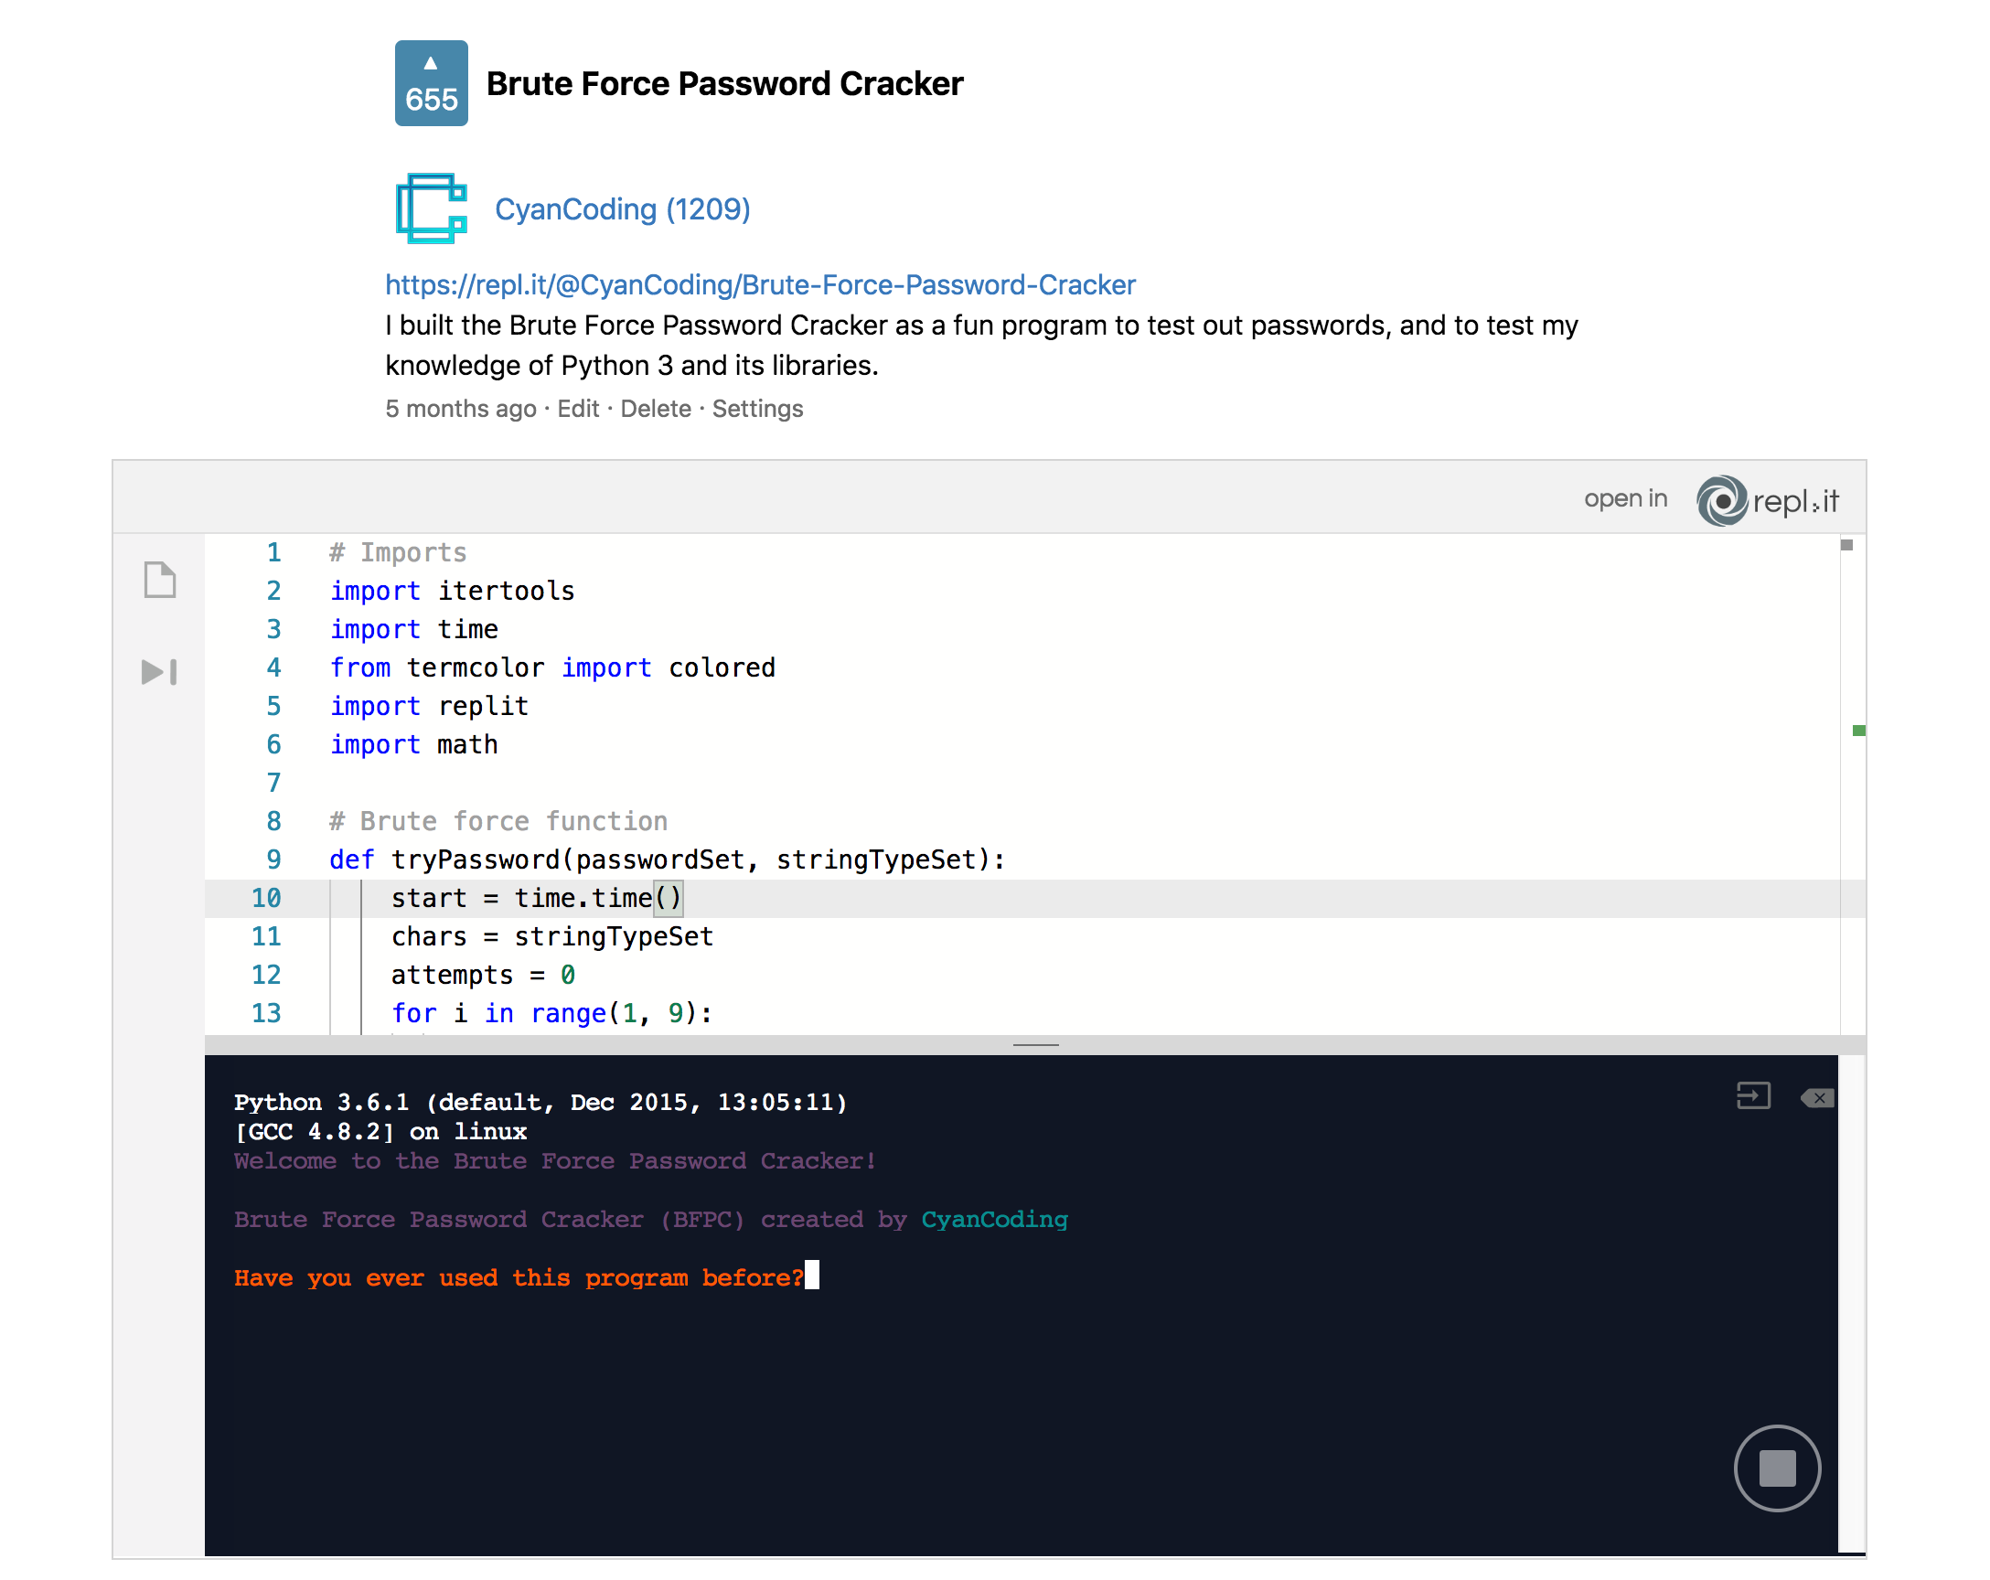Open CyanCoding (1209) profile
Image resolution: width=1990 pixels, height=1580 pixels.
pyautogui.click(x=622, y=209)
